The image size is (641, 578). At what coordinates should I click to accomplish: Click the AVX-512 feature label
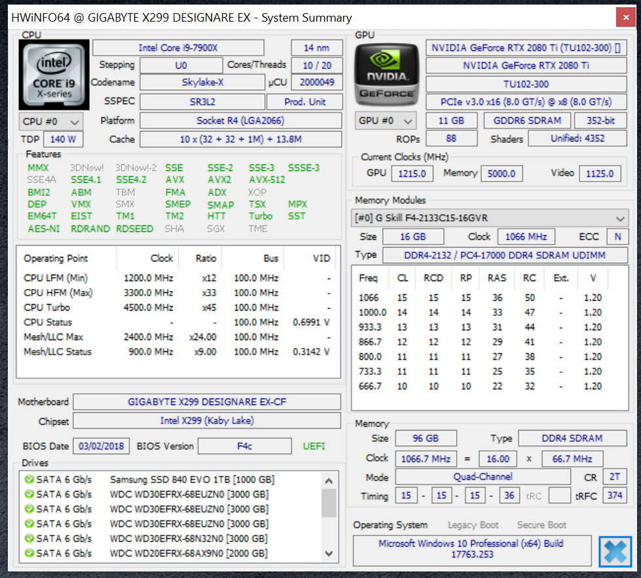click(x=267, y=180)
